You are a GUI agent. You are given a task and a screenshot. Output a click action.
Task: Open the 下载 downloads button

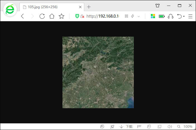click(126, 127)
